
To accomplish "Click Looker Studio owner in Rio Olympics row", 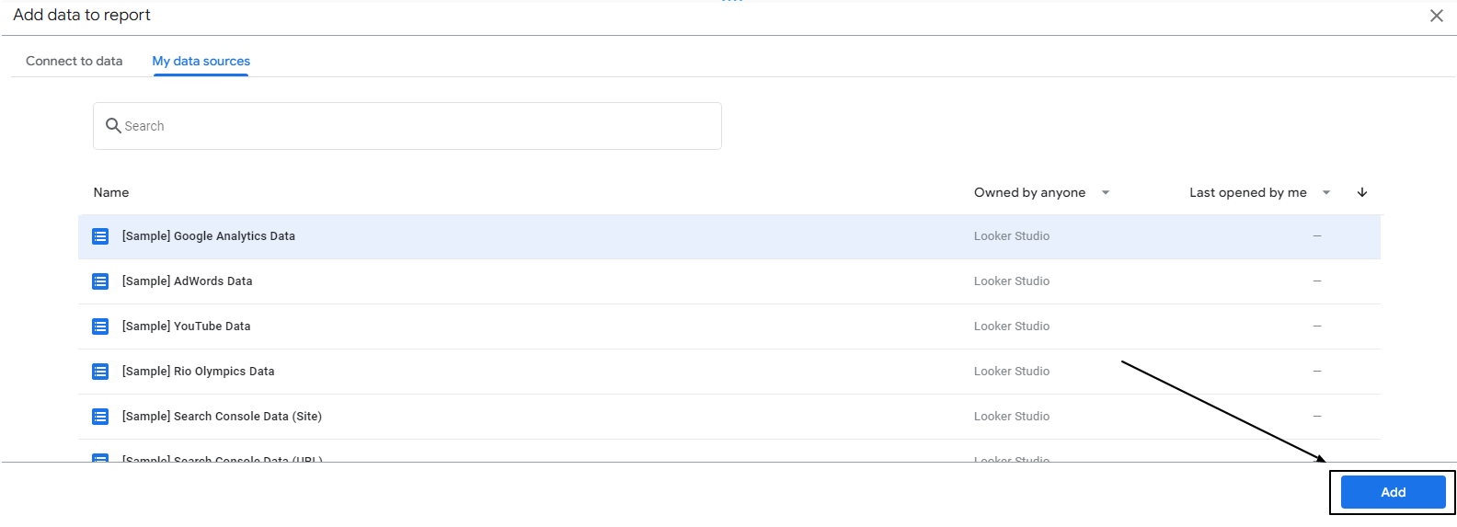I will (x=1012, y=372).
